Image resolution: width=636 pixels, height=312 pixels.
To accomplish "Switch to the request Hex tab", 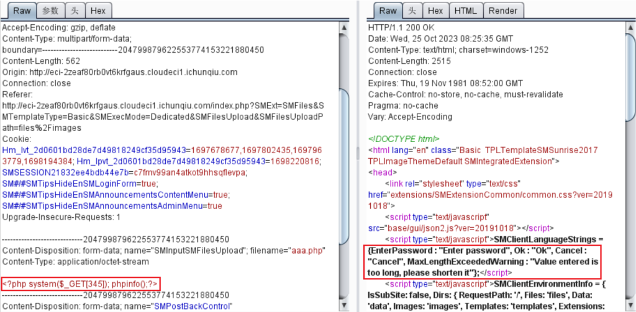I will click(99, 10).
